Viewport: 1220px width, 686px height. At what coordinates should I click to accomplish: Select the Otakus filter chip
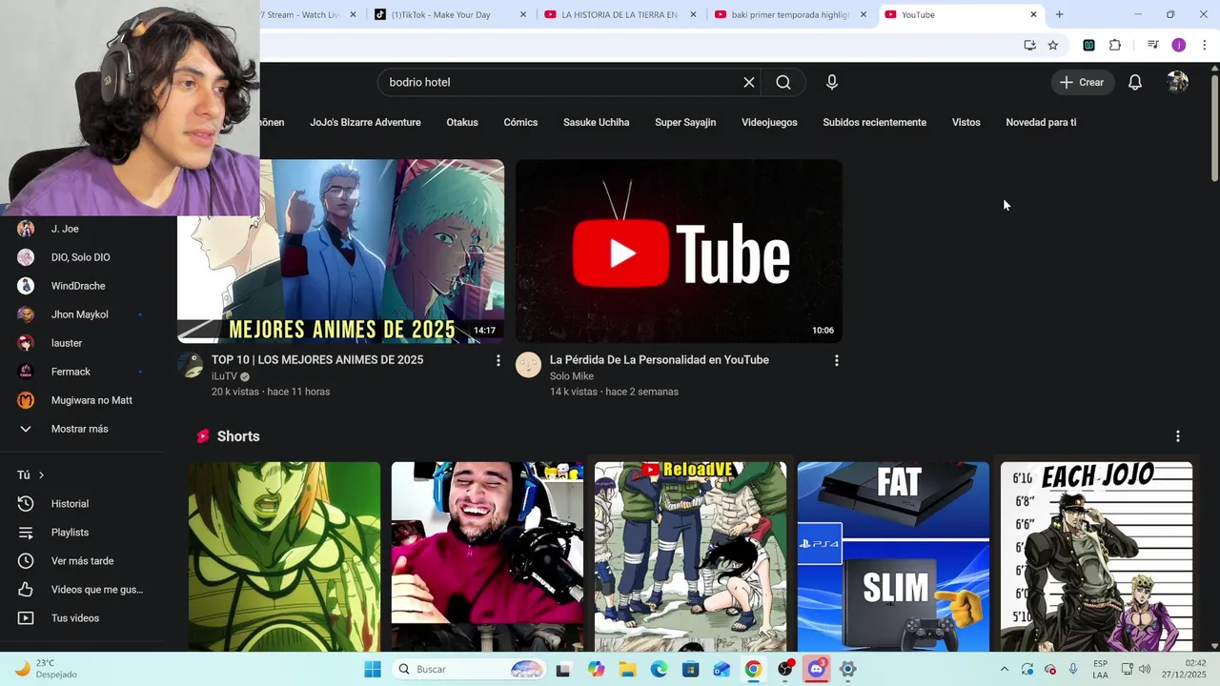(462, 122)
